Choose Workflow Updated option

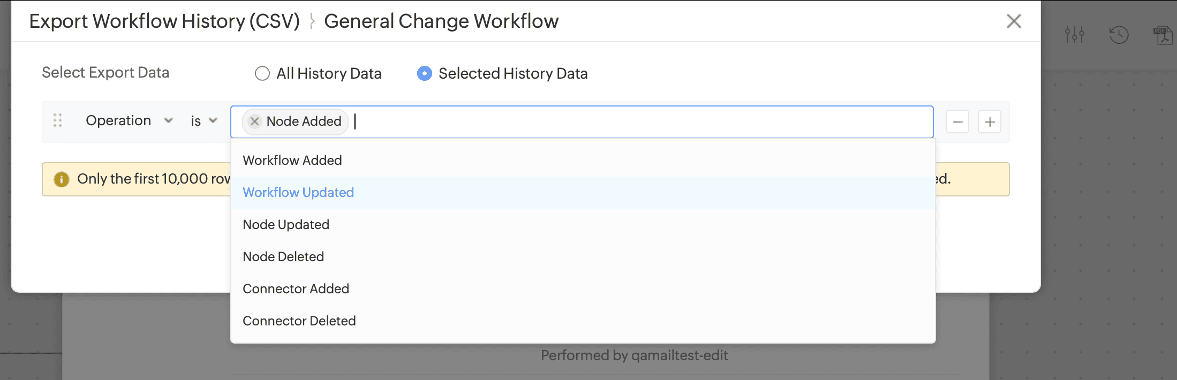[298, 193]
